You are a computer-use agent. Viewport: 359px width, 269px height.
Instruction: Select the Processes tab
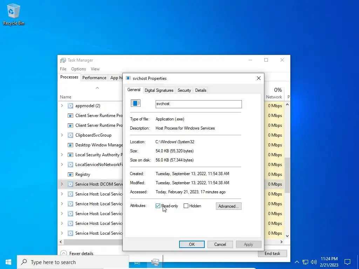(69, 77)
